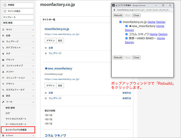Click デザイン button under ★new_moonfactory site

pos(50,86)
